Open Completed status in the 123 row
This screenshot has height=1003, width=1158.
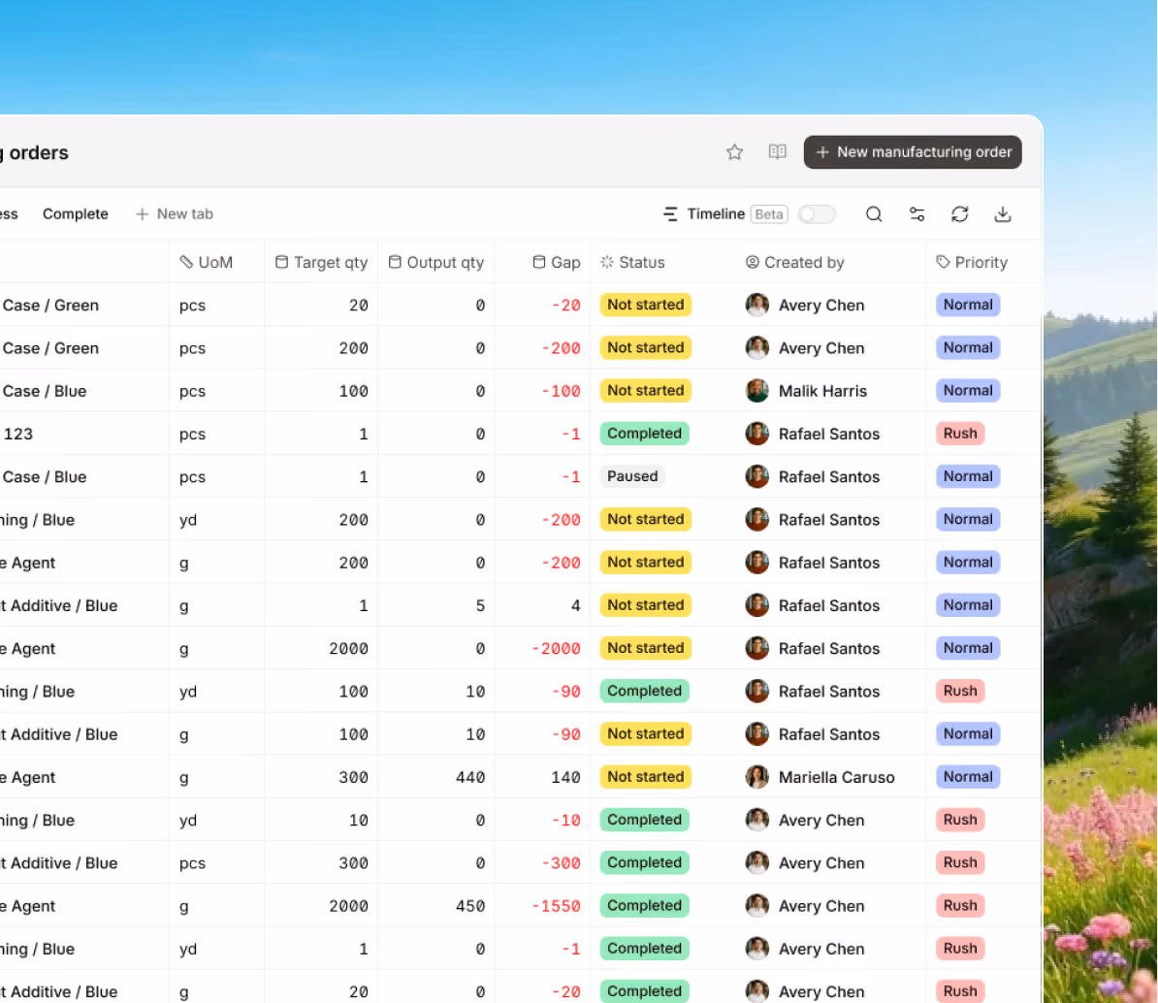[644, 434]
